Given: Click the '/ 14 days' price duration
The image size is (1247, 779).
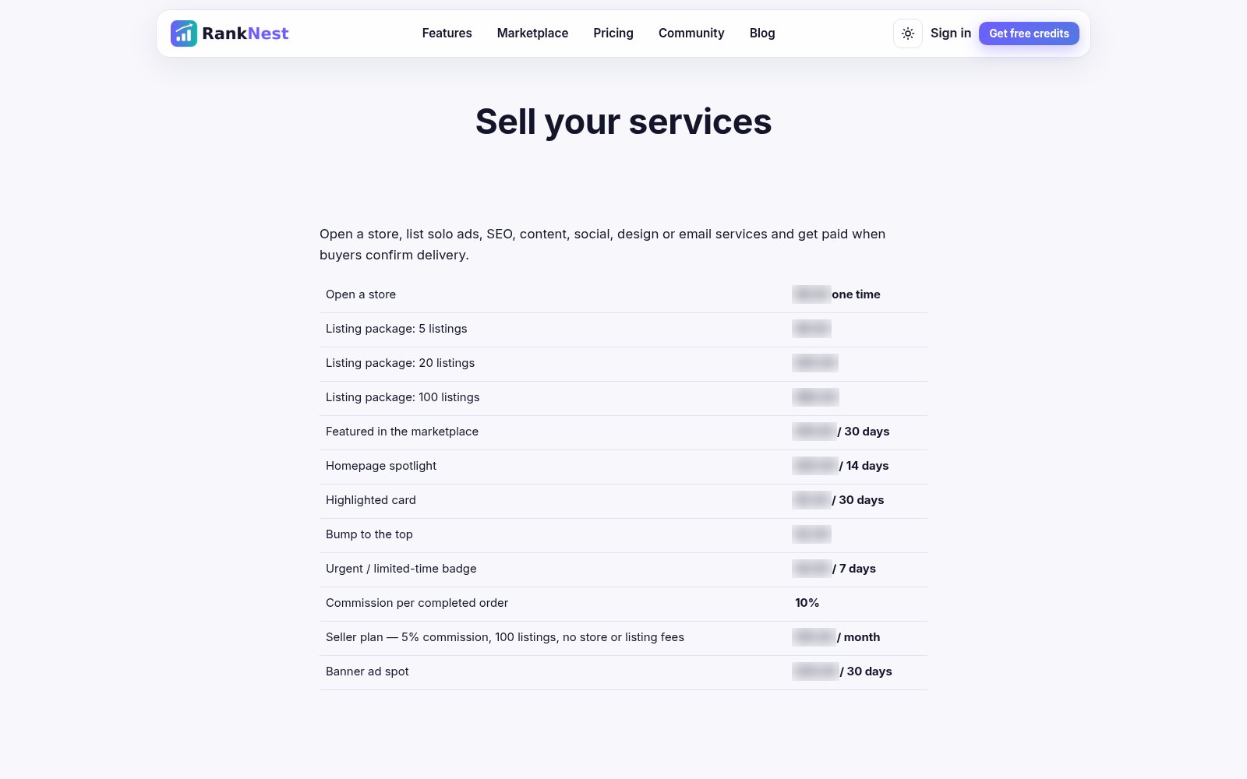Looking at the screenshot, I should tap(864, 466).
